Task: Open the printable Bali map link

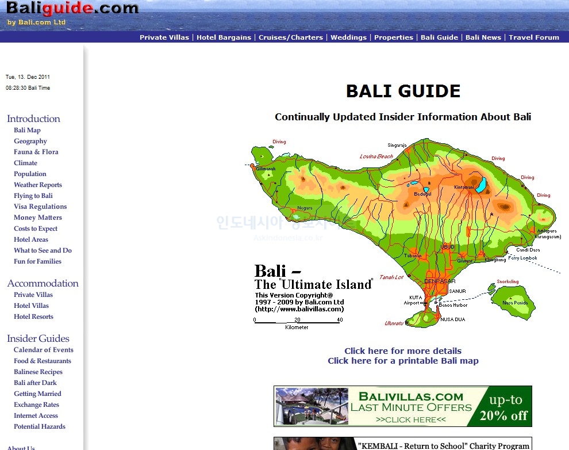Action: pos(403,361)
